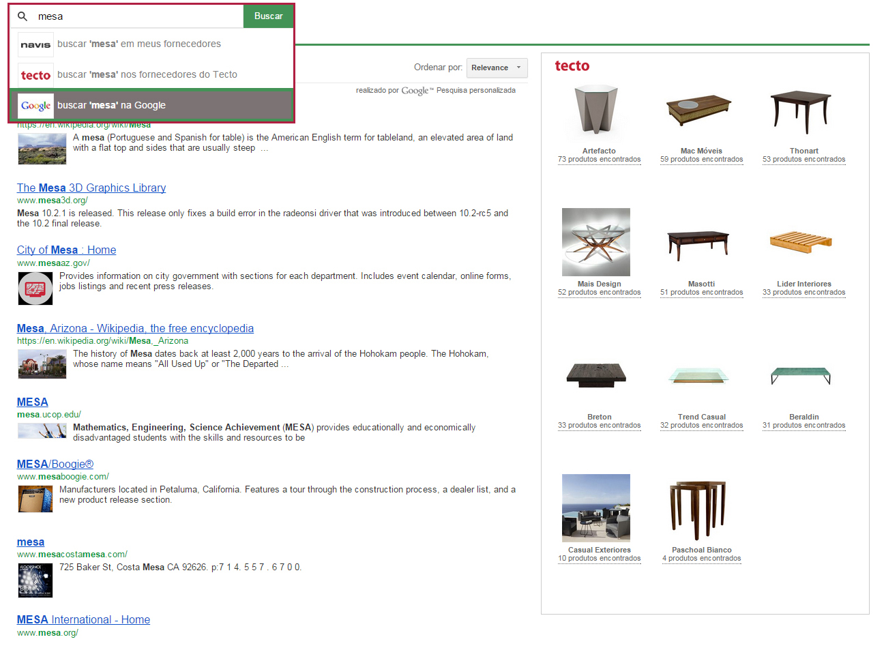Open the Breton table thumbnail

tap(596, 374)
